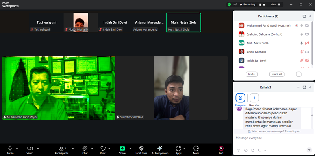The height and width of the screenshot is (156, 315).
Task: Open Kuliah 3 chat more options
Action: coord(299,87)
